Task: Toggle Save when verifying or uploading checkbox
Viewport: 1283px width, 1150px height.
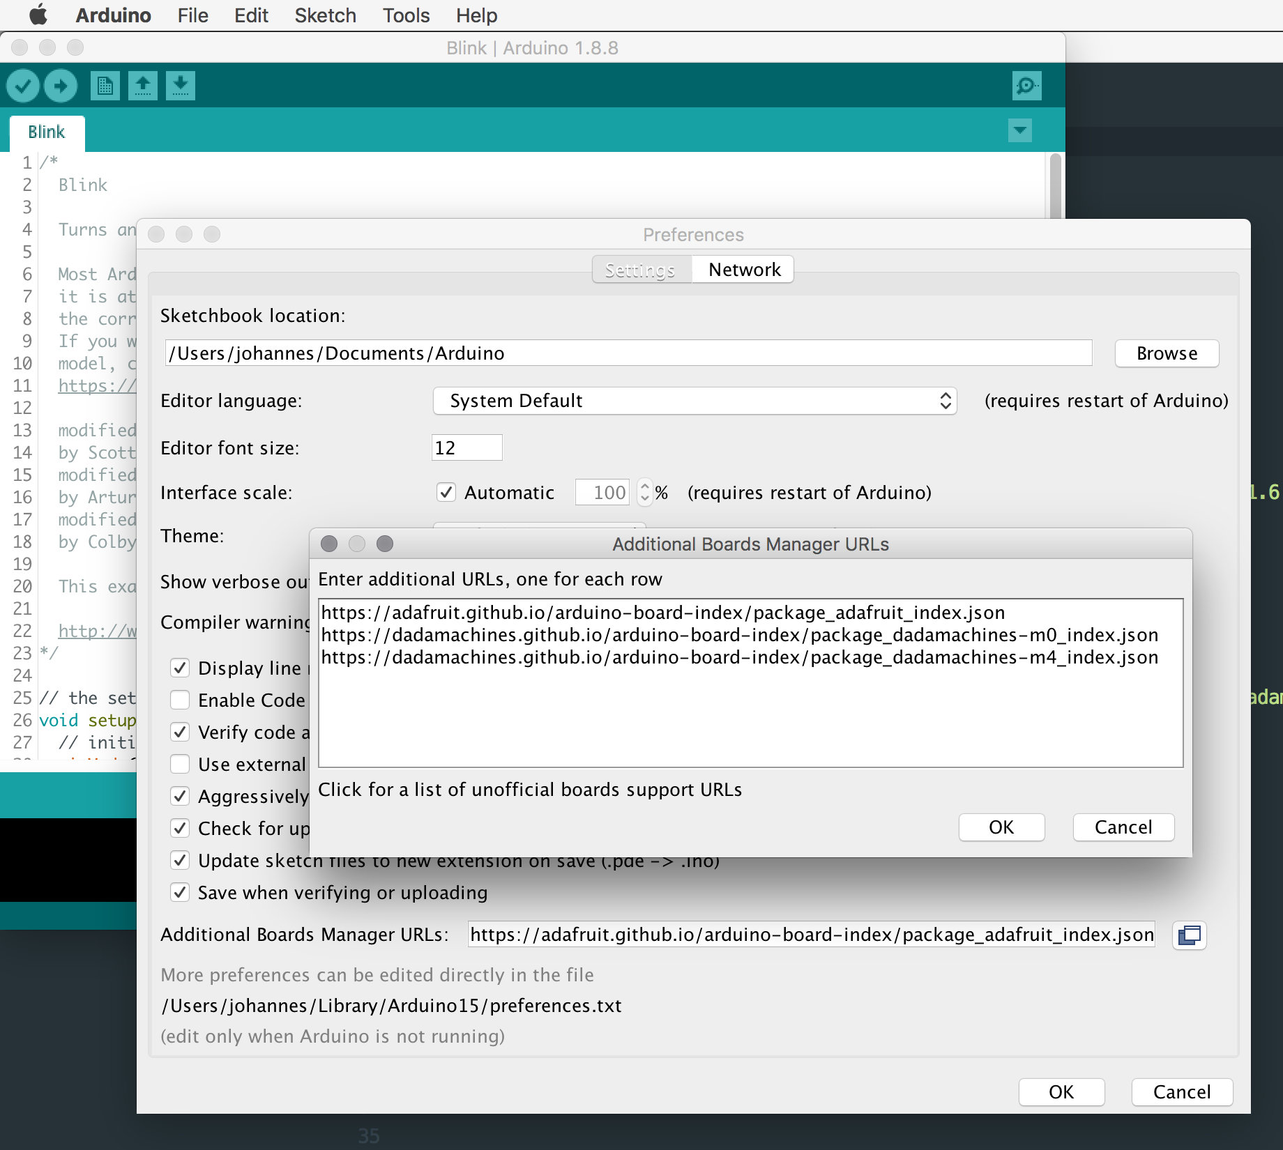Action: pyautogui.click(x=180, y=892)
